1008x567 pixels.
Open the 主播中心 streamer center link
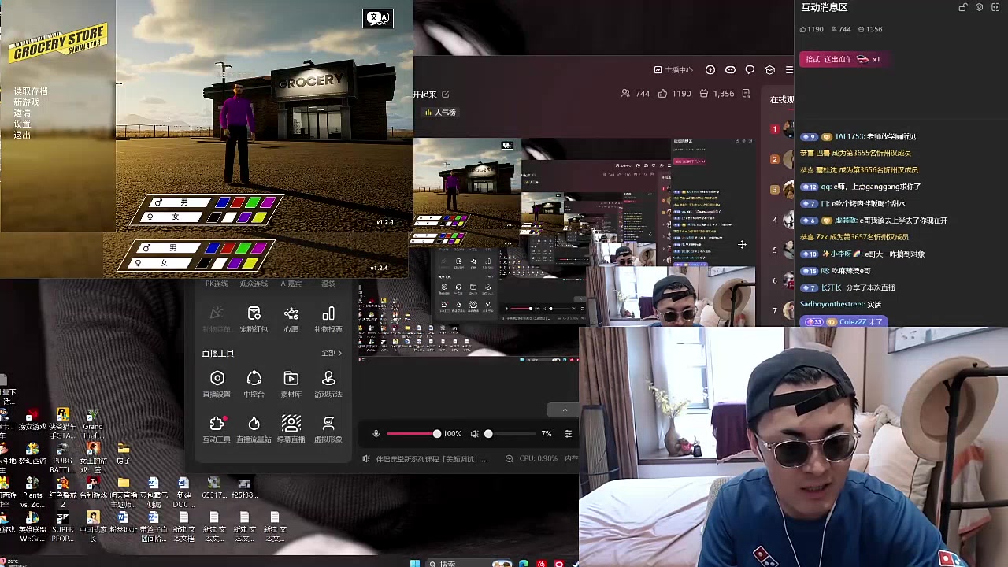[x=673, y=70]
